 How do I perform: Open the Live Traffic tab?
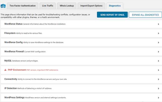[x=48, y=6]
